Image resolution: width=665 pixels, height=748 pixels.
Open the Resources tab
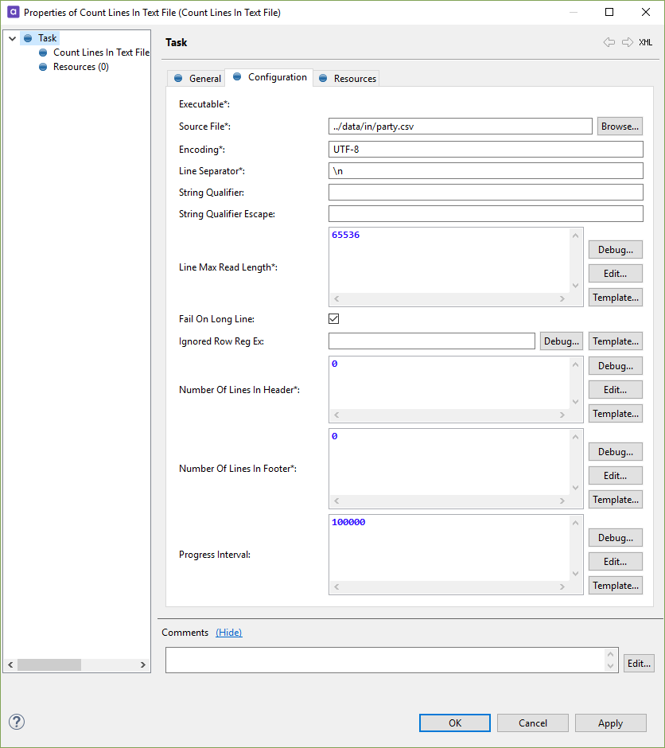[x=346, y=78]
